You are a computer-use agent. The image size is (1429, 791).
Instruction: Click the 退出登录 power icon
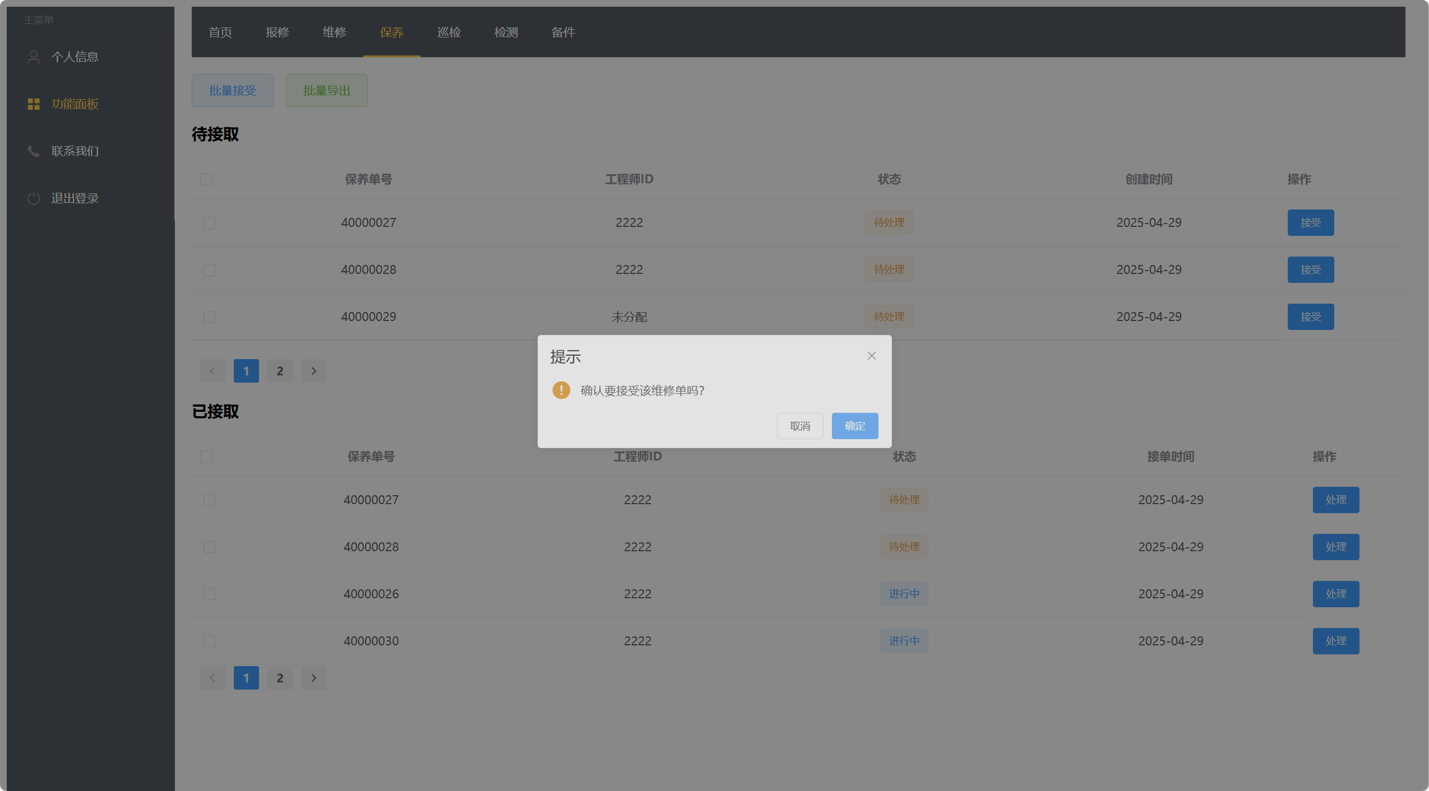[34, 198]
